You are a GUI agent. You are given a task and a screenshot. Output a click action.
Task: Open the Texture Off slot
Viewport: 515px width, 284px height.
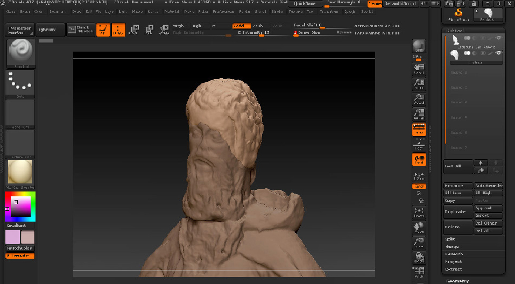20,144
